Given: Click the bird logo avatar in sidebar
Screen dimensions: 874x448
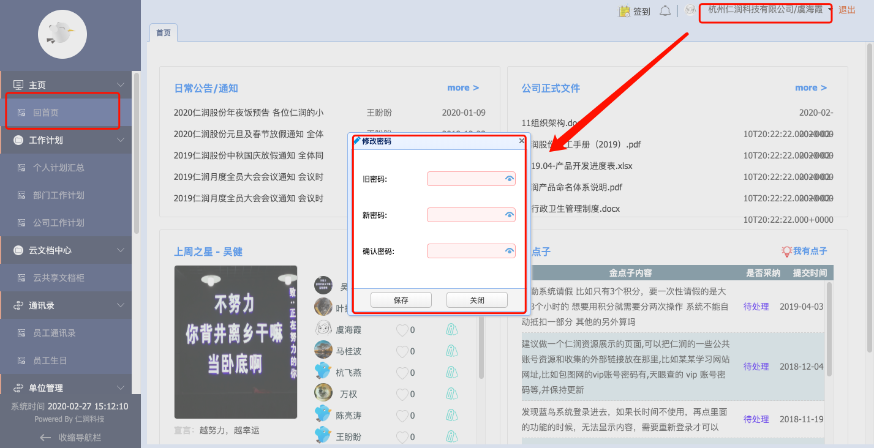Looking at the screenshot, I should click(x=62, y=34).
